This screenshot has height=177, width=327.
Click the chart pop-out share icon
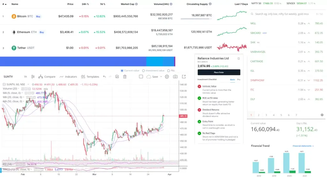[184, 77]
